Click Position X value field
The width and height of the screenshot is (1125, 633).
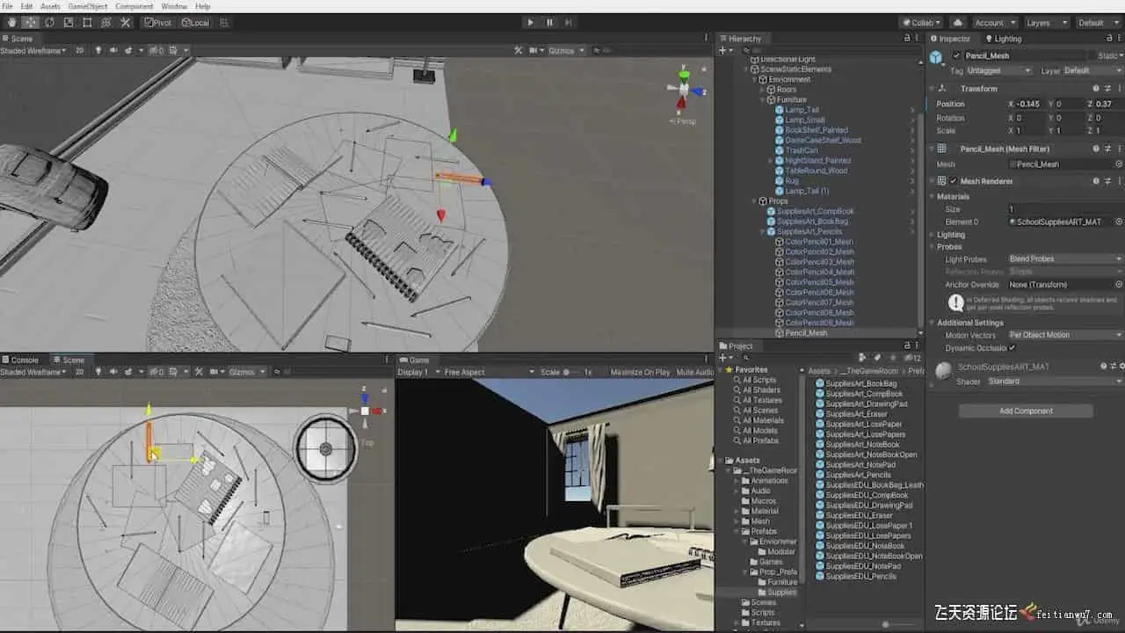[1030, 104]
